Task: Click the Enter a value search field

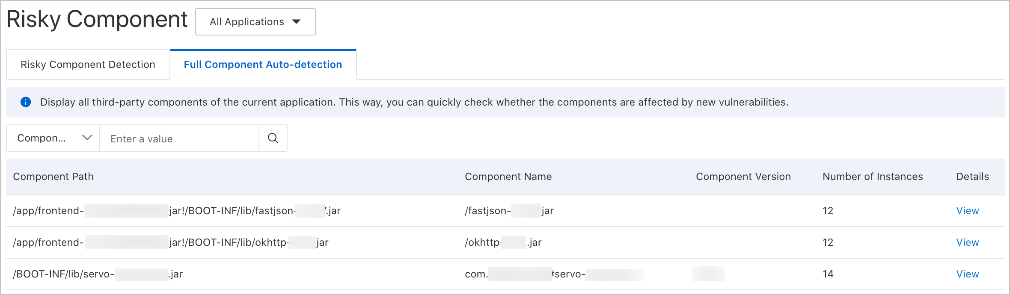Action: pos(179,139)
